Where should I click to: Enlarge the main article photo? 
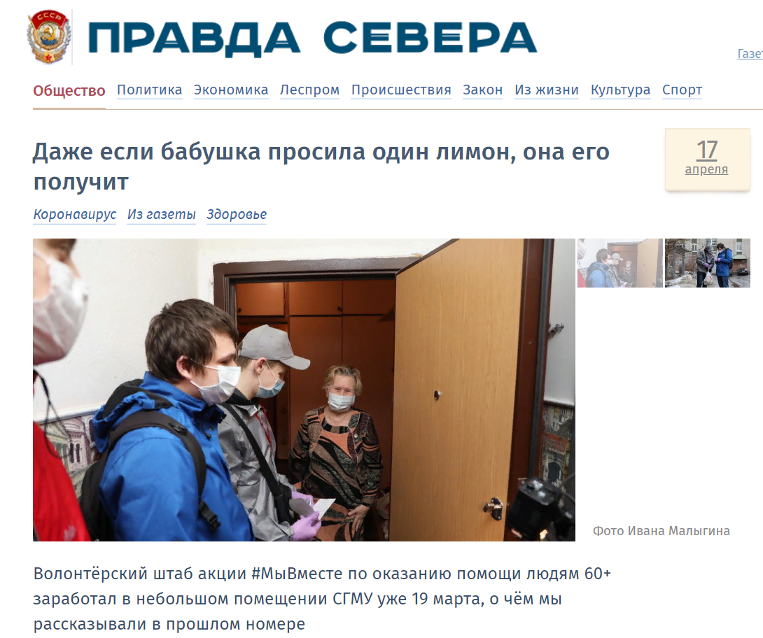304,390
